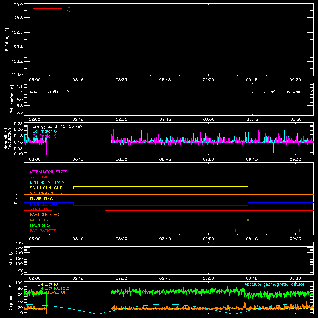Click the AAZ_FLAG pulse near 09:14

248,220
